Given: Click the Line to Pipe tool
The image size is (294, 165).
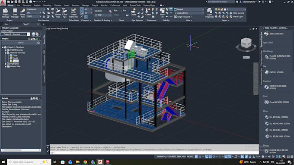Looking at the screenshot, I should pyautogui.click(x=58, y=13).
